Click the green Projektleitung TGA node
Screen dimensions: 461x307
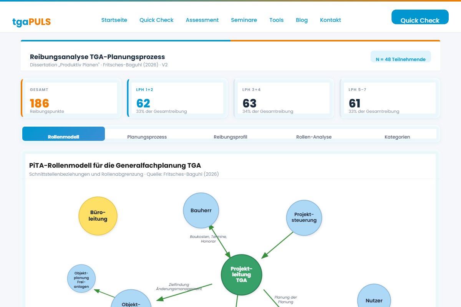[x=242, y=275]
